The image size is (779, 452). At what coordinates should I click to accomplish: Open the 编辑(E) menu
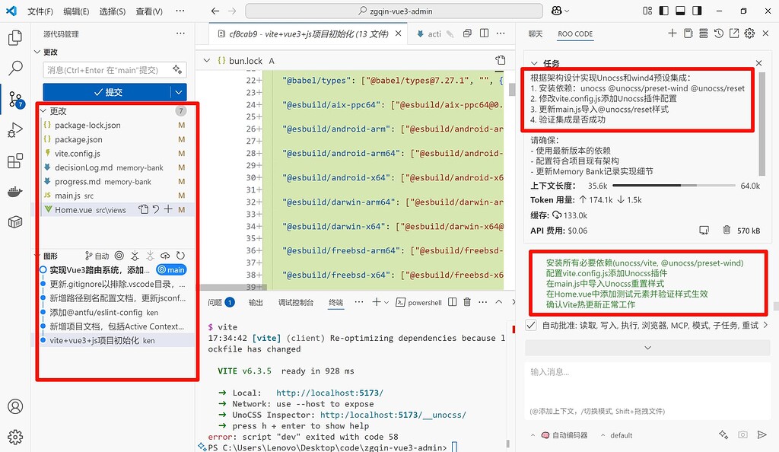76,11
